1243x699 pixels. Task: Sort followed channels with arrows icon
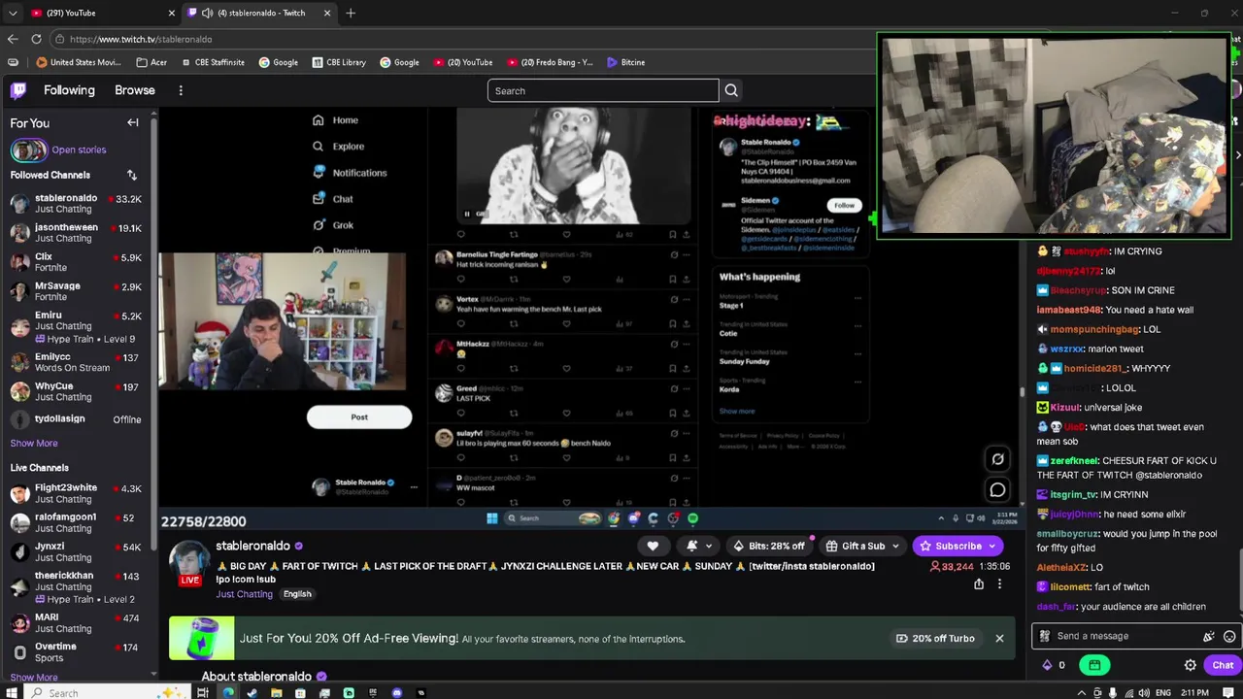pyautogui.click(x=132, y=175)
